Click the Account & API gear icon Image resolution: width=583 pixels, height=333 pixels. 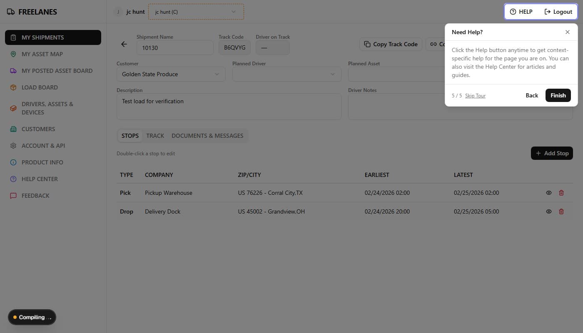[13, 146]
